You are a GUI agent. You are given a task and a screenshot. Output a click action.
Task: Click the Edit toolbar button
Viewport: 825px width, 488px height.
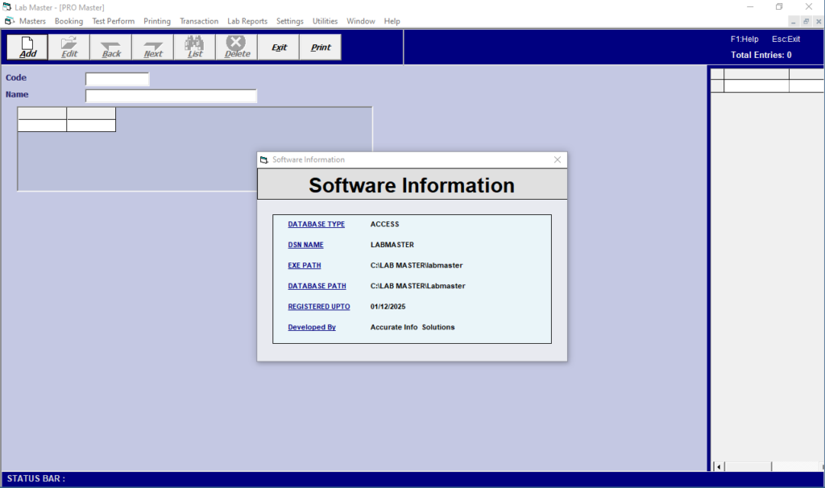click(x=69, y=48)
